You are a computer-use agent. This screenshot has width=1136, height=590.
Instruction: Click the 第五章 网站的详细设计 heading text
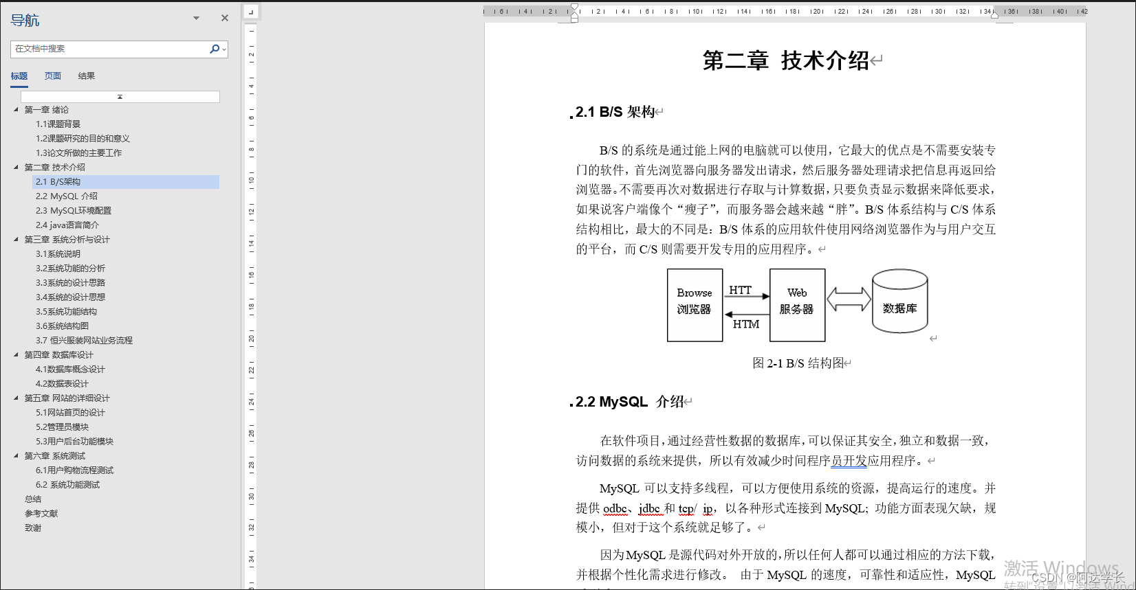pos(67,398)
